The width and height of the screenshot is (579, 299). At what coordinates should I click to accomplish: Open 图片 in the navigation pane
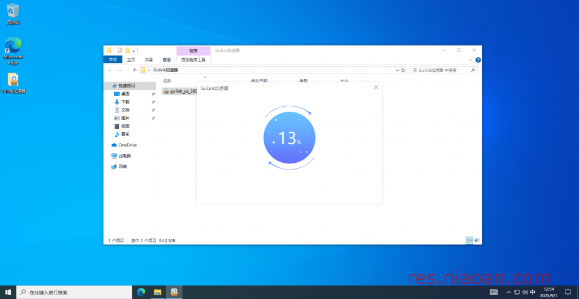[125, 118]
